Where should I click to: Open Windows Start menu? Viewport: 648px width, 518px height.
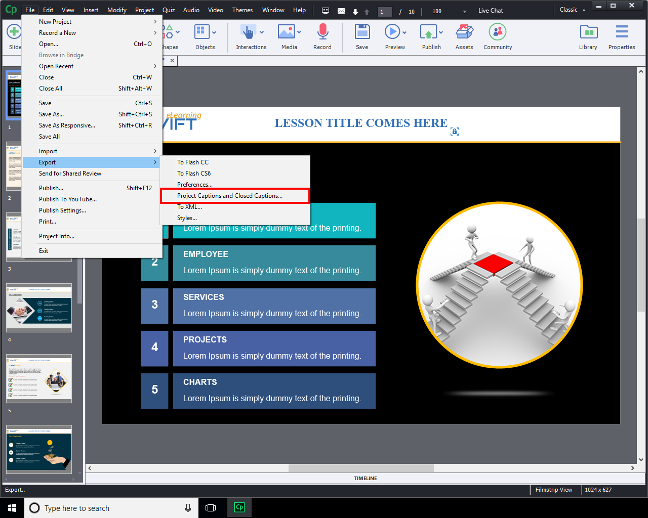pyautogui.click(x=12, y=508)
